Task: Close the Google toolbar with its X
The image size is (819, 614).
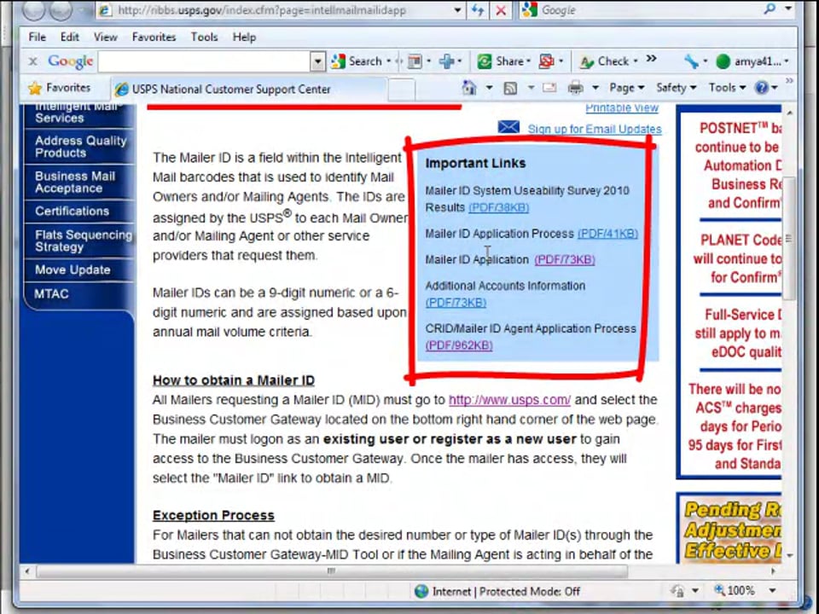Action: 33,61
